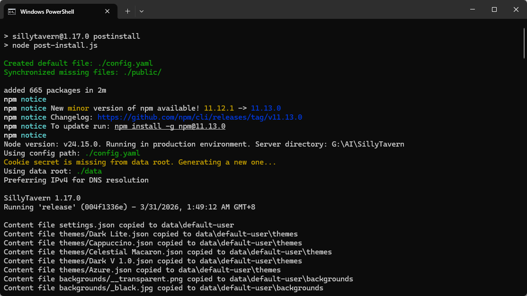The image size is (527, 296).
Task: Click 'backgrounds/__transparent.png' line
Action: point(179,279)
